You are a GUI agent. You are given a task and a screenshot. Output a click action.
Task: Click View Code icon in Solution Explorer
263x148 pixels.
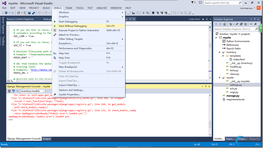(x=251, y=24)
